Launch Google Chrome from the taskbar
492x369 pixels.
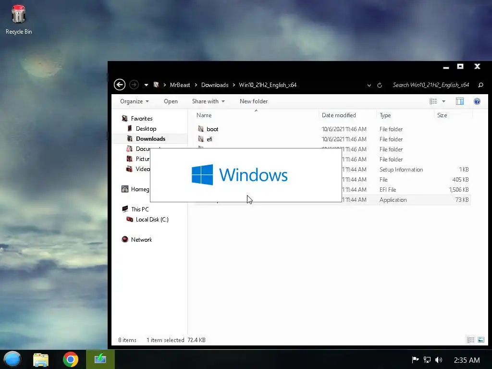coord(71,359)
